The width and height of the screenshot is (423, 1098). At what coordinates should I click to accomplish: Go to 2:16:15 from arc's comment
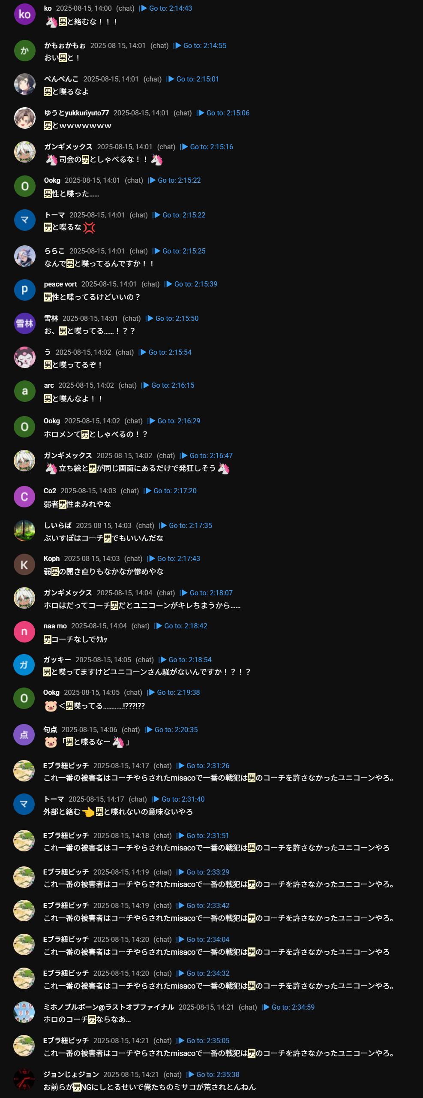pos(168,385)
